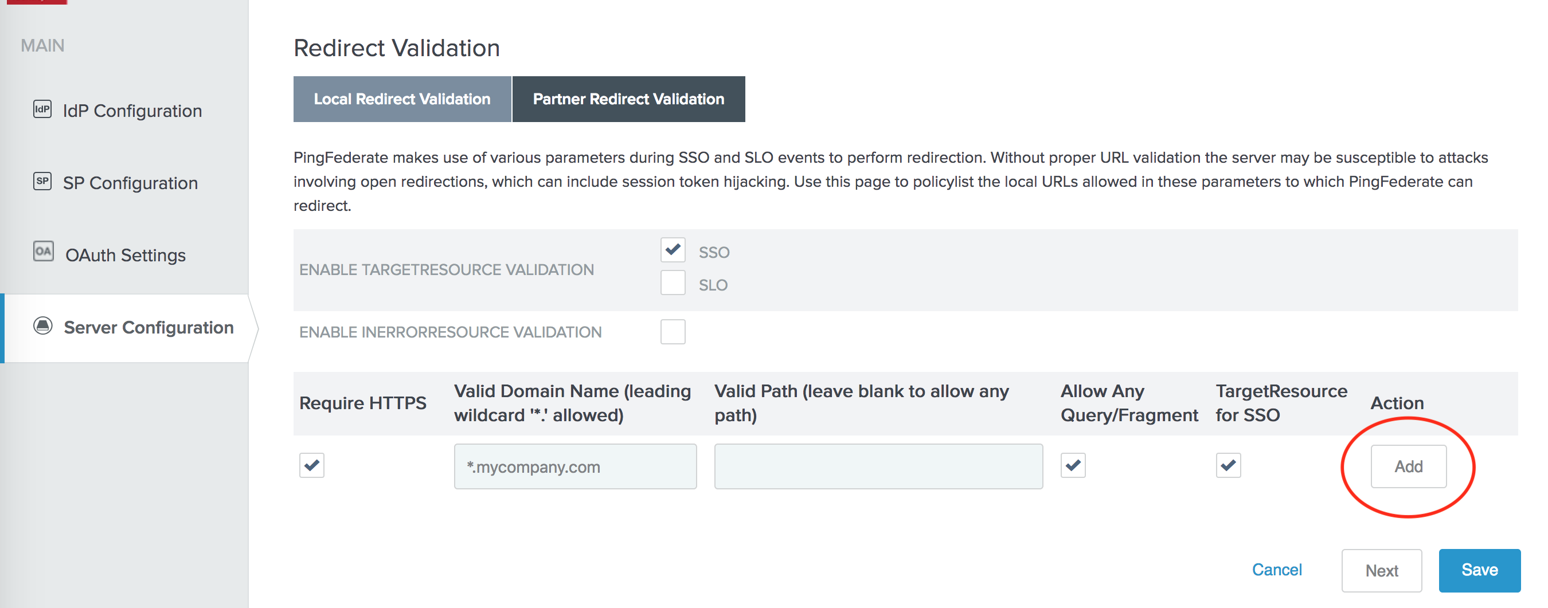Click the SP Configuration sidebar icon
The height and width of the screenshot is (608, 1548).
click(42, 181)
